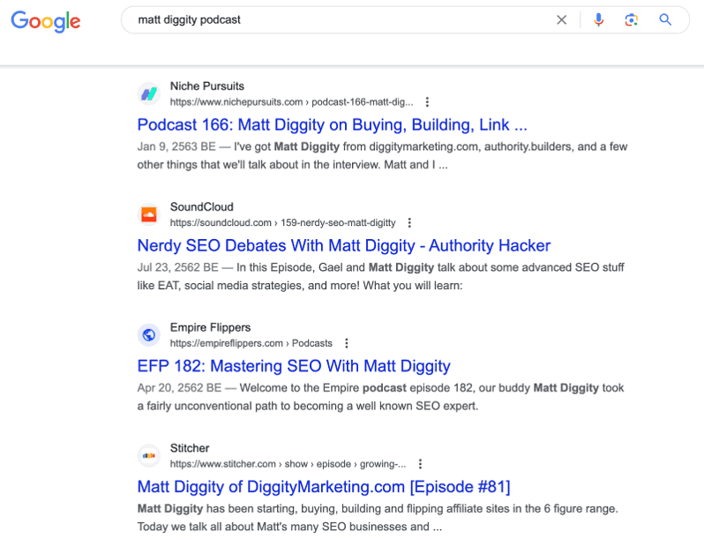Click the Niche Pursuits site name

coord(207,86)
